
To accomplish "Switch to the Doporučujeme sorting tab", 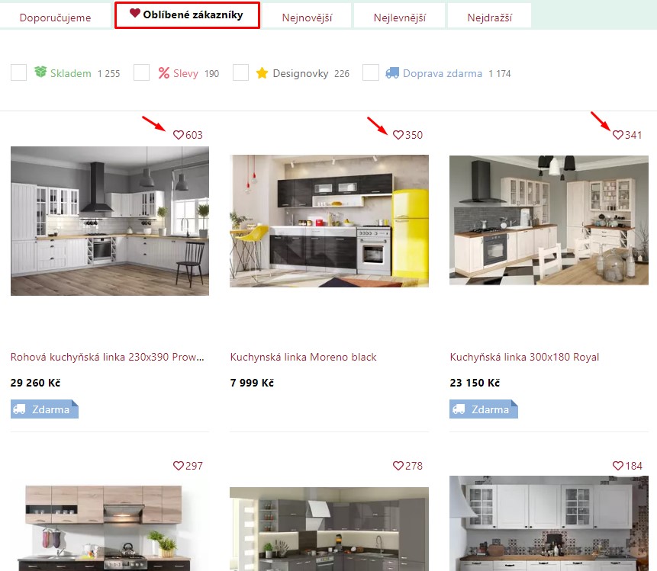I will (x=55, y=18).
